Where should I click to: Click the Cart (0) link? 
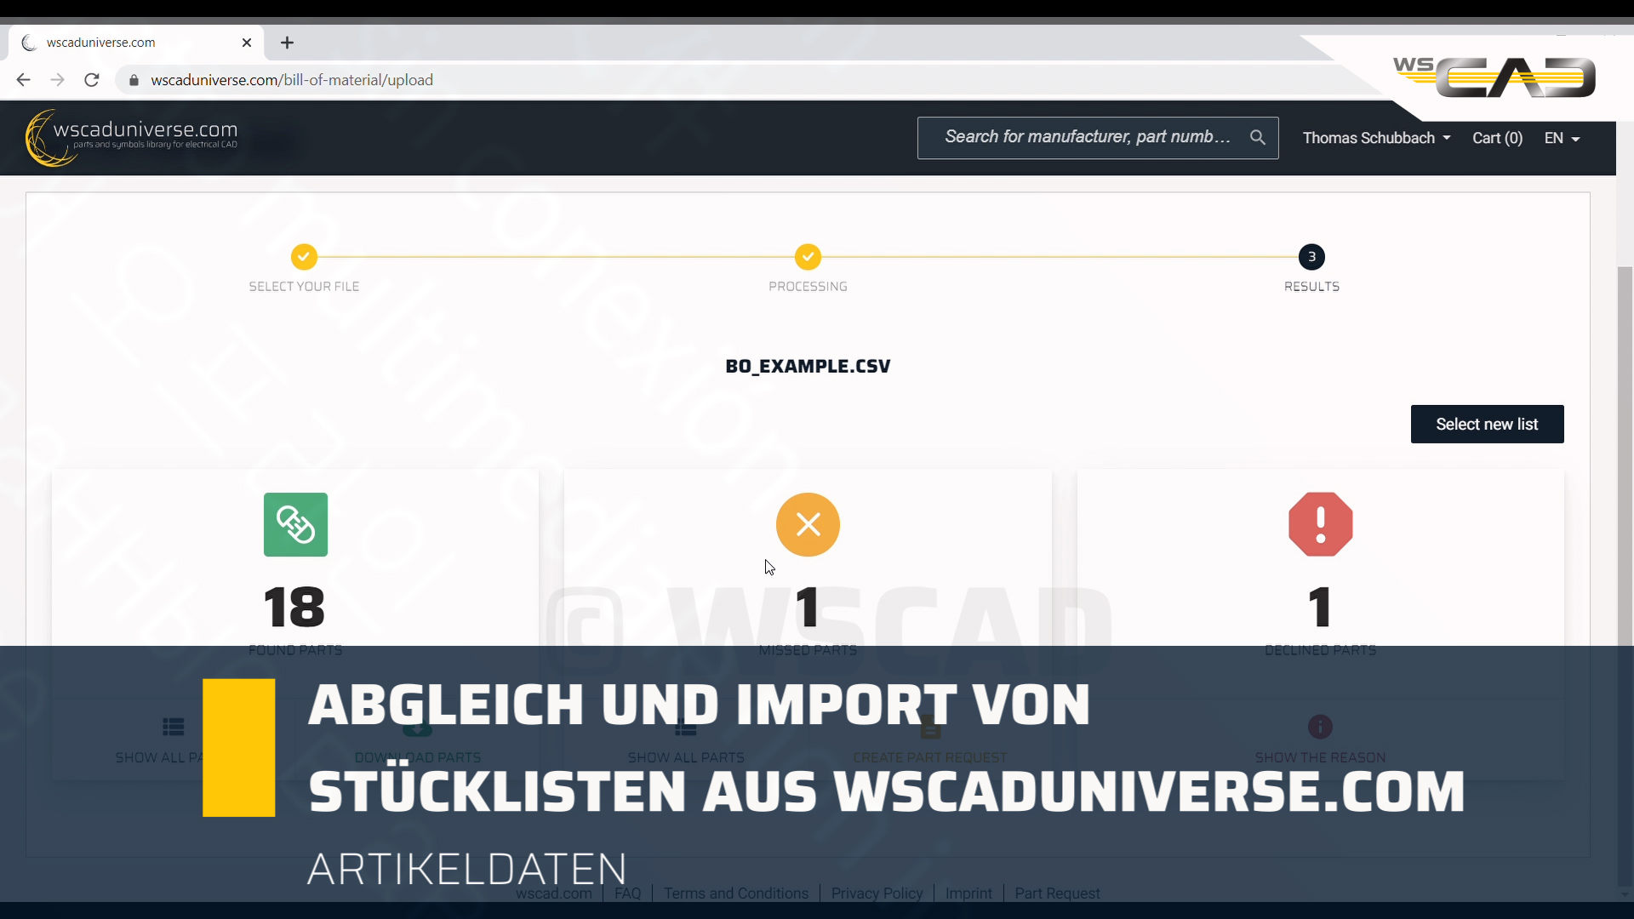(x=1497, y=137)
